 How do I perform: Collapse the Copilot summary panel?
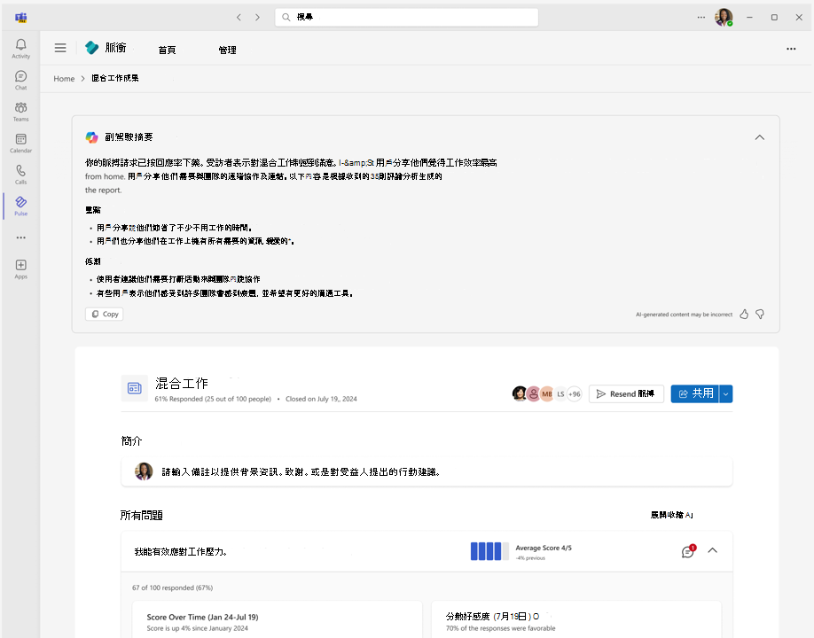click(x=760, y=137)
